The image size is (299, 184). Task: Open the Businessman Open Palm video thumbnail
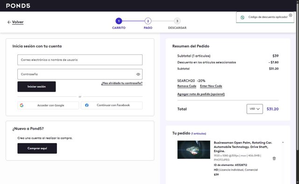pyautogui.click(x=194, y=150)
